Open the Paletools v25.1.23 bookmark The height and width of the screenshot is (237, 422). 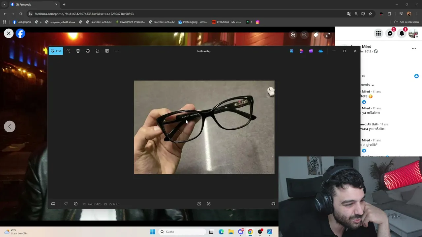coord(99,22)
